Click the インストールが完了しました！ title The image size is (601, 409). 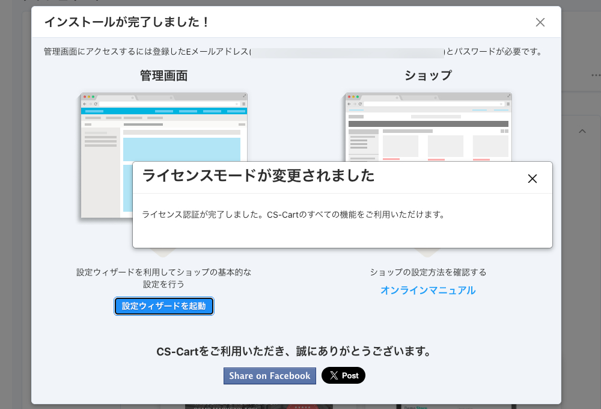[127, 22]
